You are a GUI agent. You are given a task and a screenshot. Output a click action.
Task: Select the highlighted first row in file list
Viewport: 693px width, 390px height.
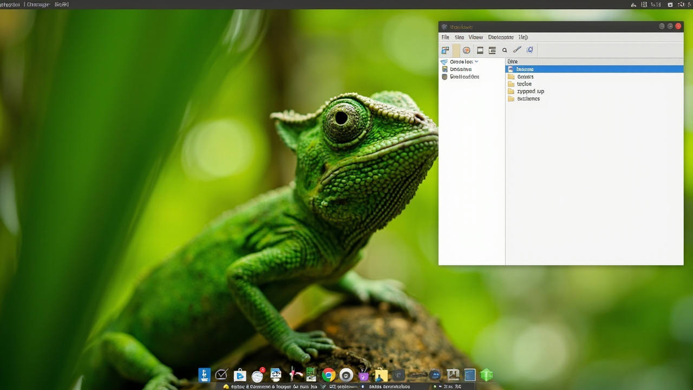[x=594, y=69]
